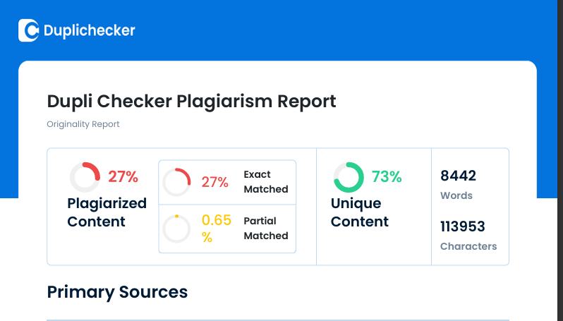Click the Primary Sources heading
This screenshot has height=321, width=563.
tap(117, 292)
